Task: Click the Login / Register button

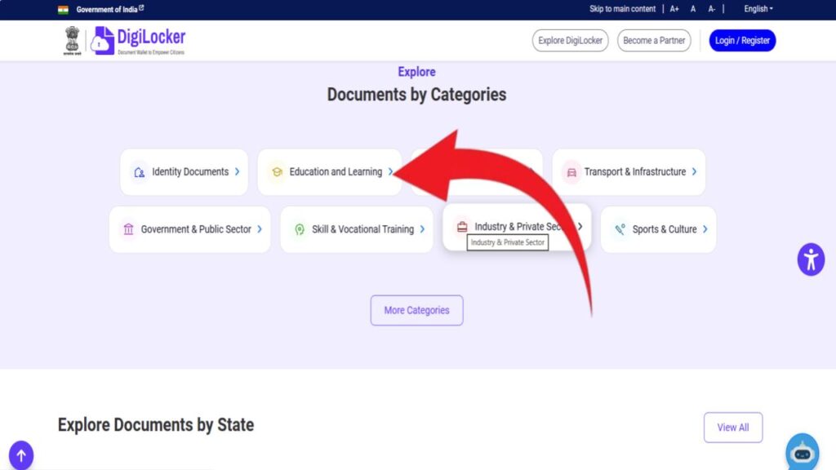Action: pos(742,41)
